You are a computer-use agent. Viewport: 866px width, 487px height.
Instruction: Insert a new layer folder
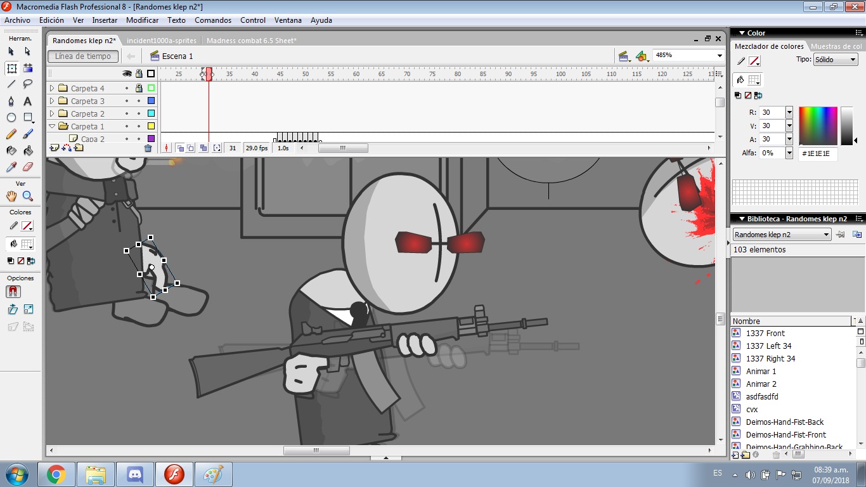[79, 148]
